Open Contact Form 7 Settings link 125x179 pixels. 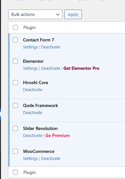pos(30,47)
